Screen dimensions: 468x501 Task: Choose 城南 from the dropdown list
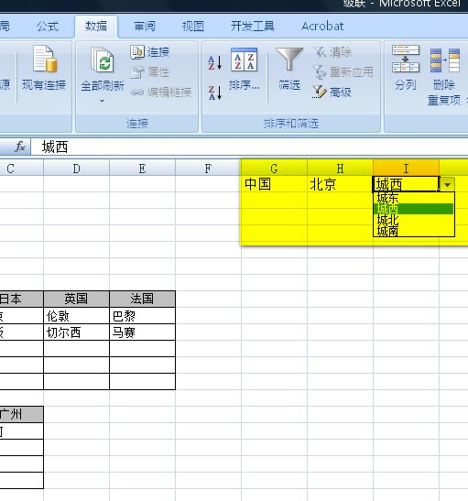[414, 231]
